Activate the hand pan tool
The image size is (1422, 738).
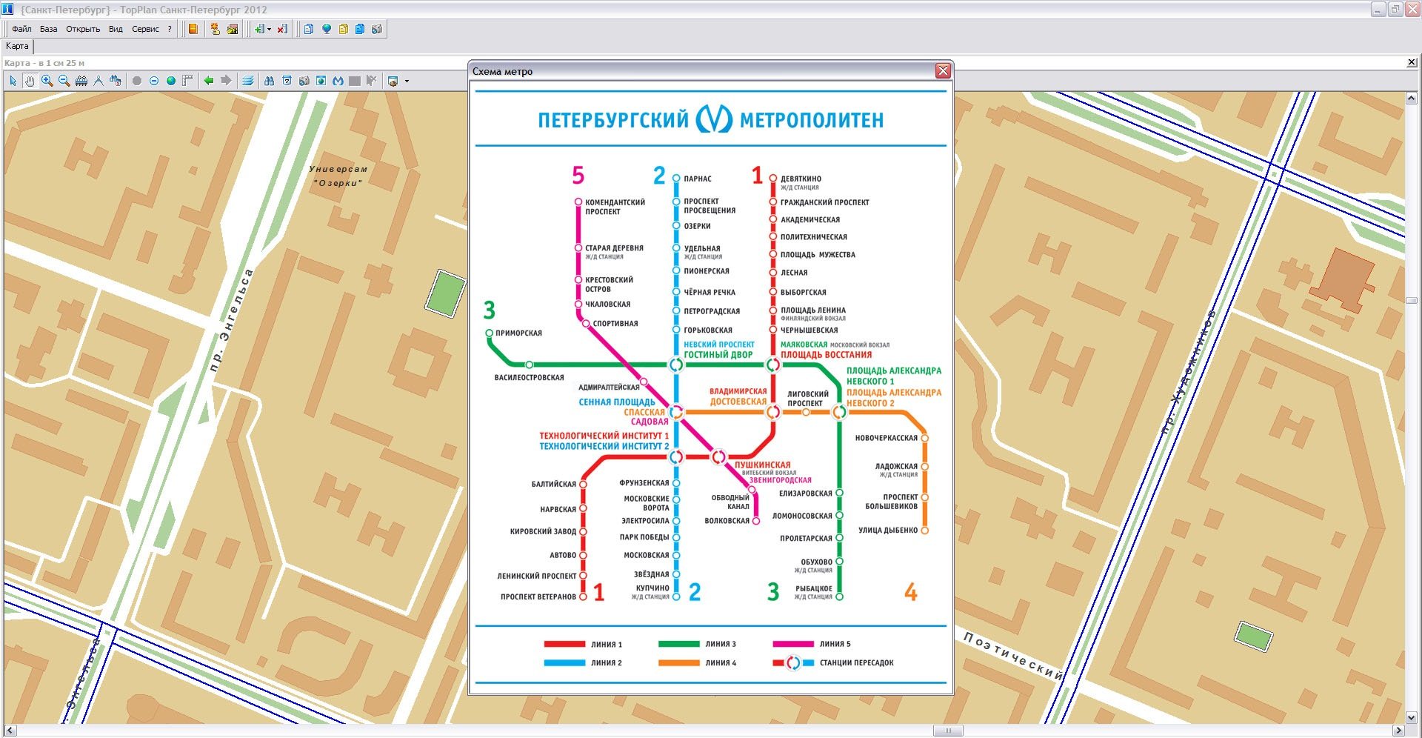[x=30, y=81]
